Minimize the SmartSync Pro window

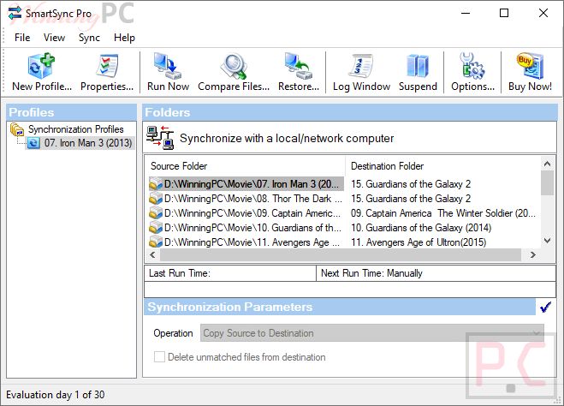click(466, 14)
